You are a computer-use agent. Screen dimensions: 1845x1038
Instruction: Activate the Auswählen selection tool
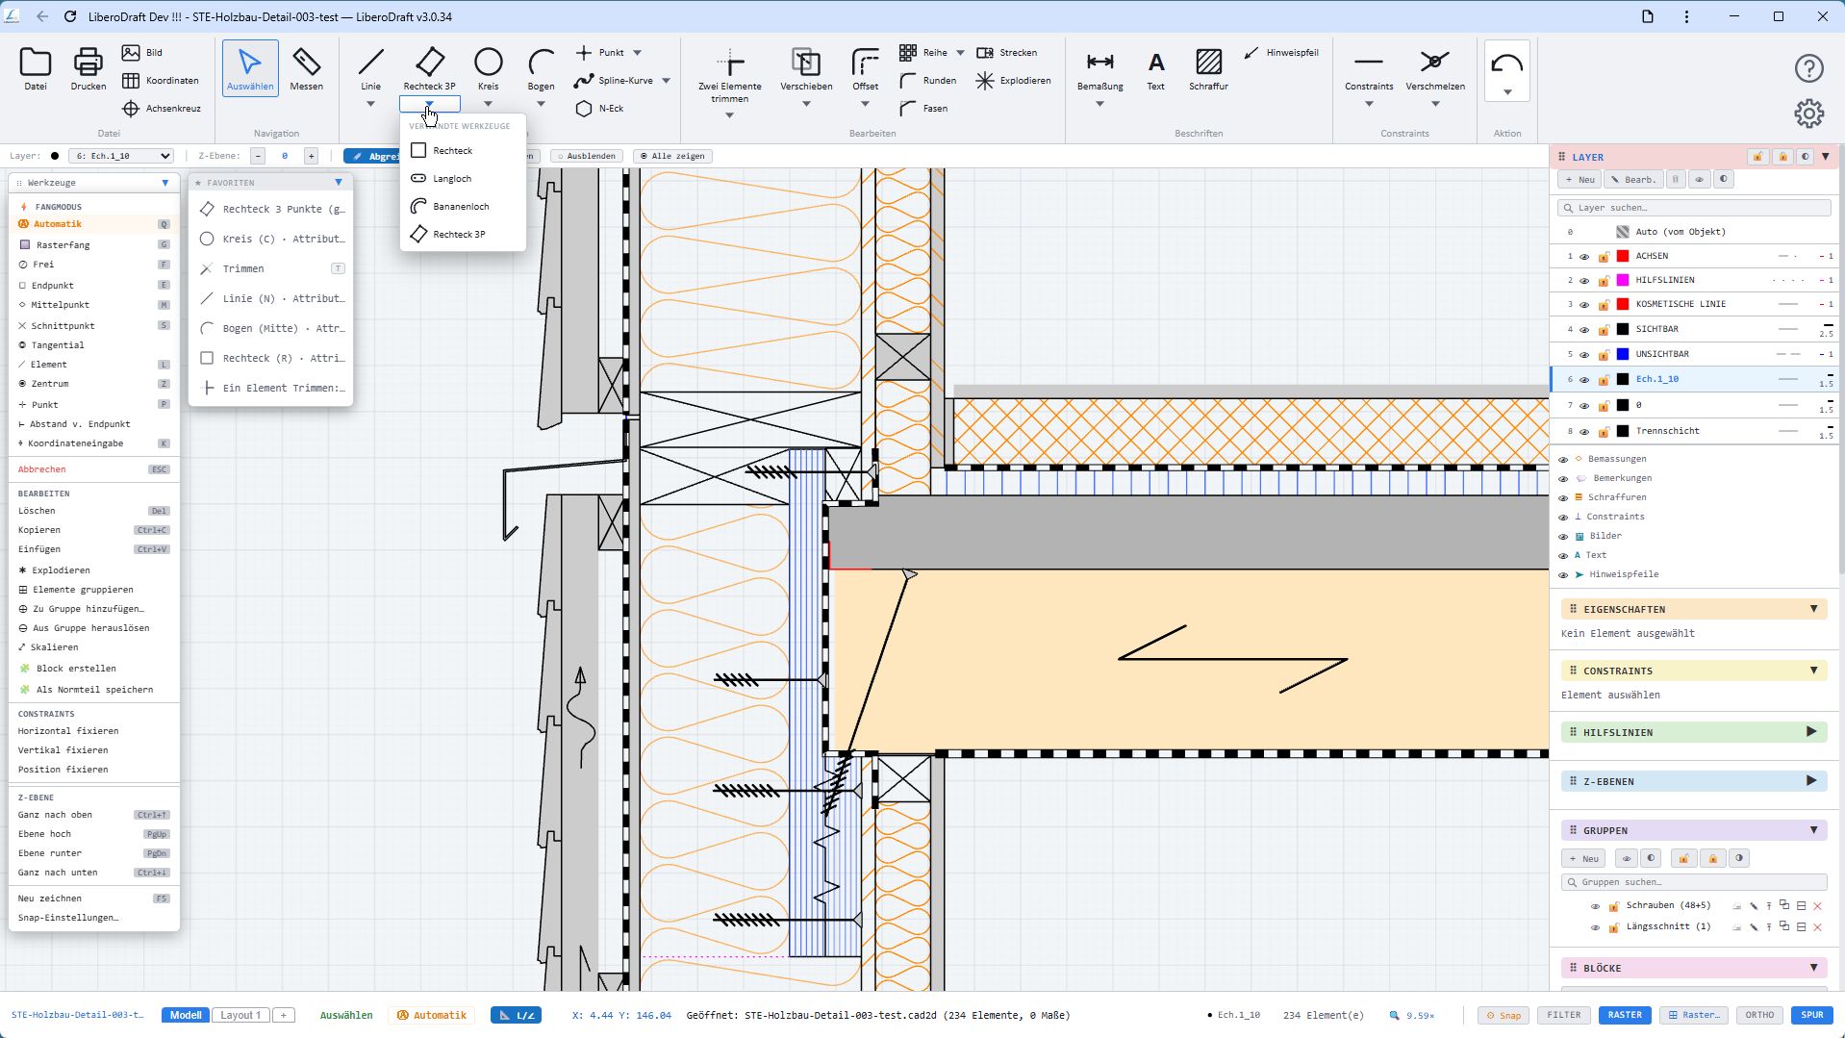click(250, 67)
